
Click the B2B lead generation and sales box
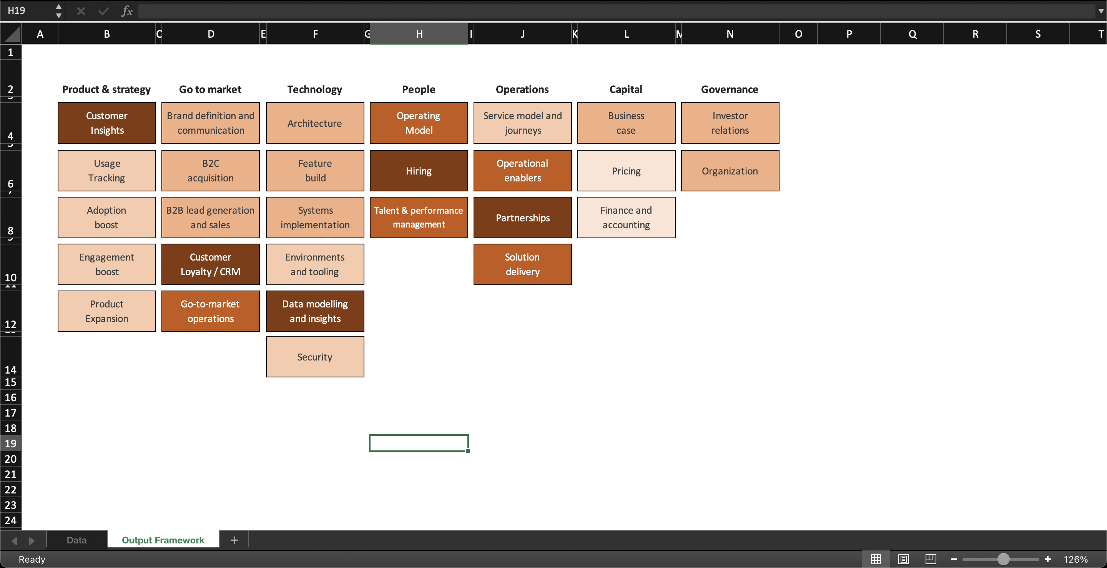211,218
